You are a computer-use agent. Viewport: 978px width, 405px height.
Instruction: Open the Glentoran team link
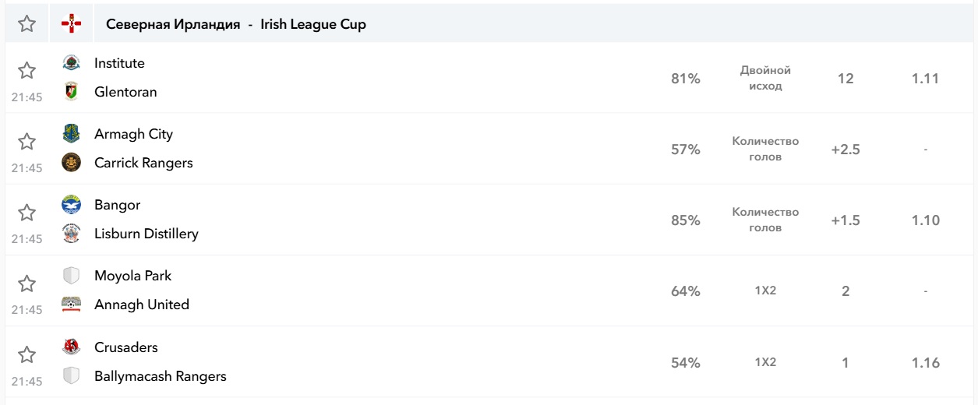[125, 92]
